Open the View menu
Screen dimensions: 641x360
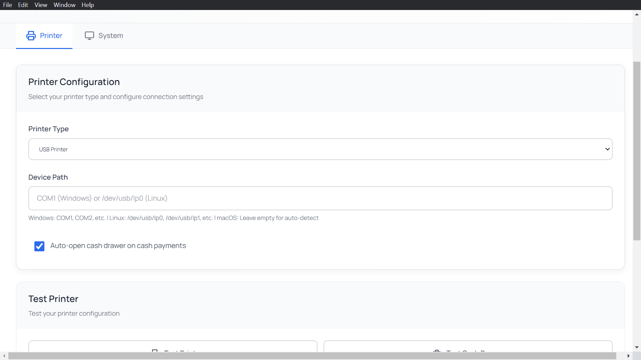tap(41, 5)
